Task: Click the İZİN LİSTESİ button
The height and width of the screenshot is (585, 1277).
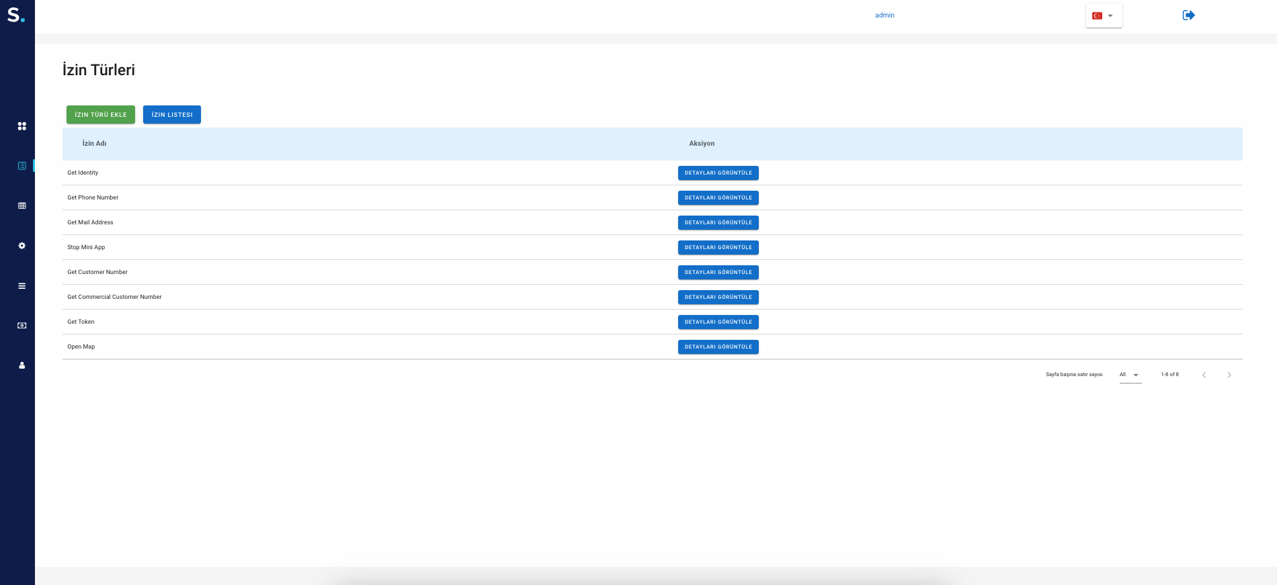Action: 172,115
